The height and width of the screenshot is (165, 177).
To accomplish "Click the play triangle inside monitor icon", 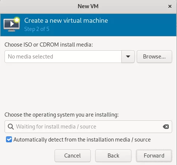I will pos(12,24).
